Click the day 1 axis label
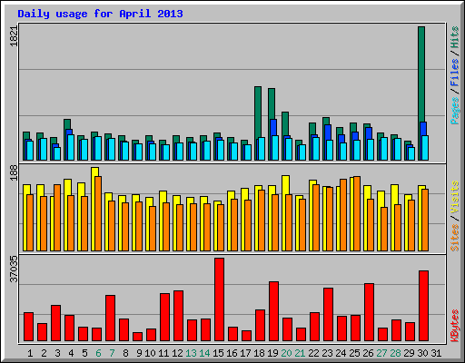This screenshot has height=363, width=465. 30,353
